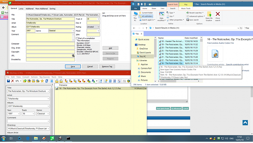This screenshot has width=253, height=143.
Task: Click the scroll-to-top arrow on web page
Action: coord(245,123)
